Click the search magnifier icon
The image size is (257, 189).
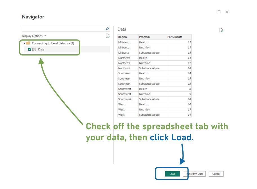pyautogui.click(x=107, y=28)
